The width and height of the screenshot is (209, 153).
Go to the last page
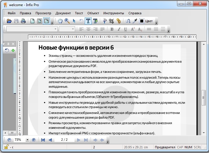pyautogui.click(x=86, y=140)
